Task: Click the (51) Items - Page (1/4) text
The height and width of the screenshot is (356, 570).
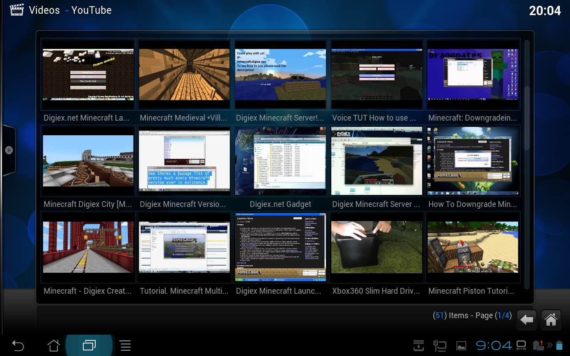Action: click(x=472, y=316)
